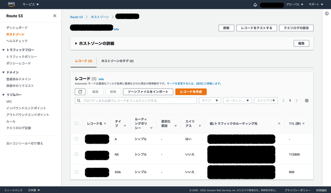The width and height of the screenshot is (331, 193).
Task: Click モードを変更するには、[設定] に移動します link
Action: click(x=194, y=84)
